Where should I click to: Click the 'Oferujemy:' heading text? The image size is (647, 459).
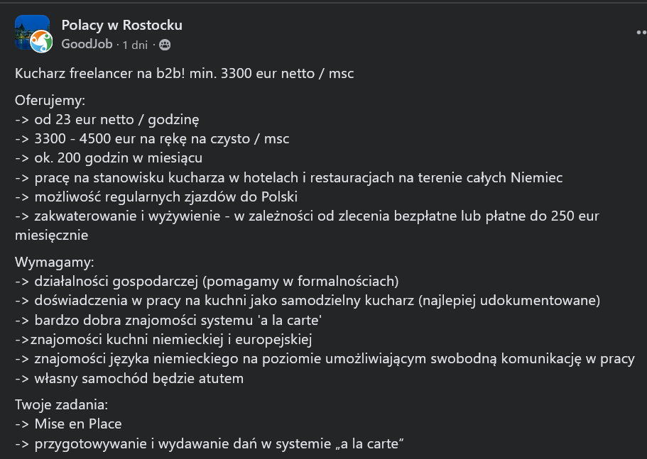pyautogui.click(x=50, y=101)
